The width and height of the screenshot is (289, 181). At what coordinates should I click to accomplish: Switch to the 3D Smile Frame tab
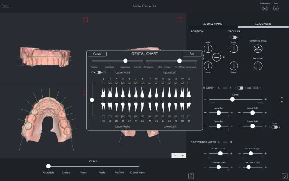coord(212,24)
